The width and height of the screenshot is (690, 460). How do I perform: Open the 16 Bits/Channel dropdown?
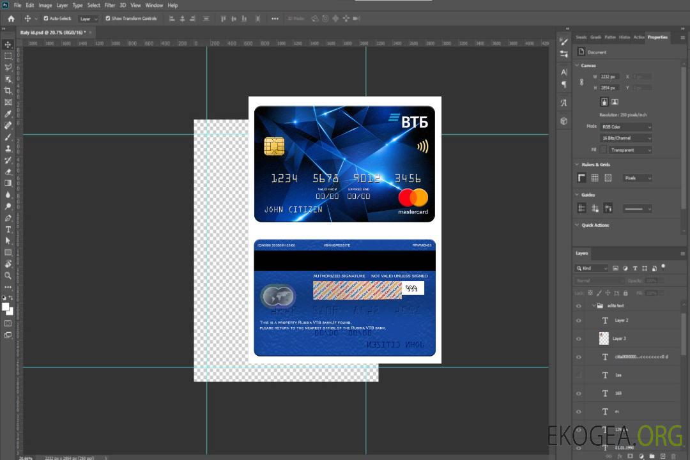625,138
